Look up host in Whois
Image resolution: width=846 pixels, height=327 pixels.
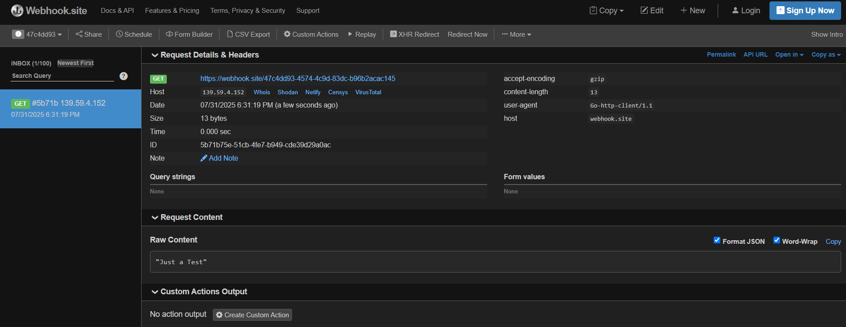point(261,92)
